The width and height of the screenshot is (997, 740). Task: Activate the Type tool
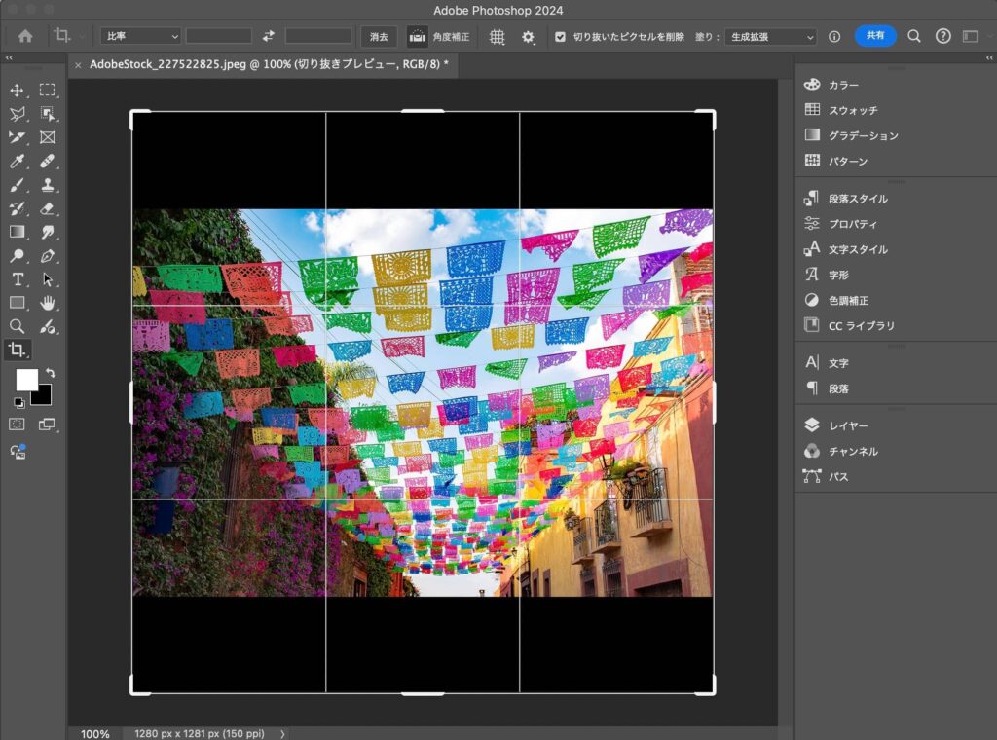point(17,279)
